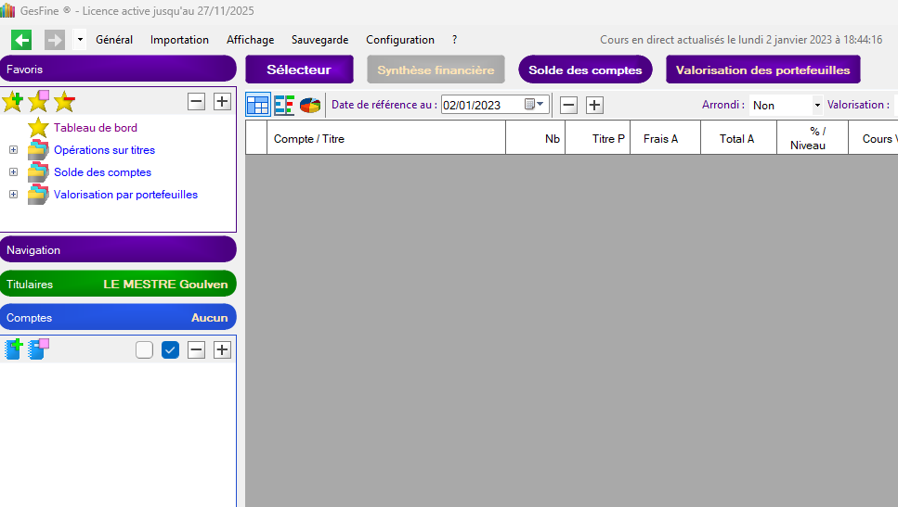Tick the unchecked box in Comptes panel
This screenshot has height=507, width=898.
point(144,349)
